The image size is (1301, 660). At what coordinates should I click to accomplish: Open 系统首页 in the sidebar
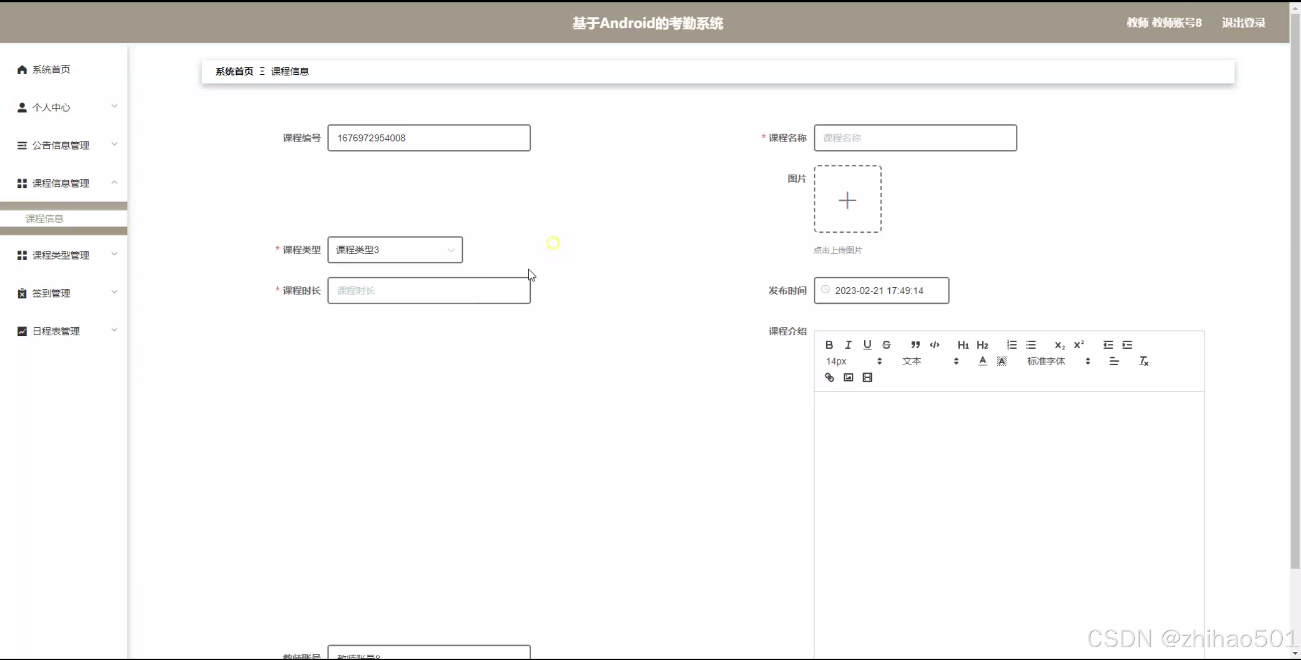pyautogui.click(x=51, y=69)
